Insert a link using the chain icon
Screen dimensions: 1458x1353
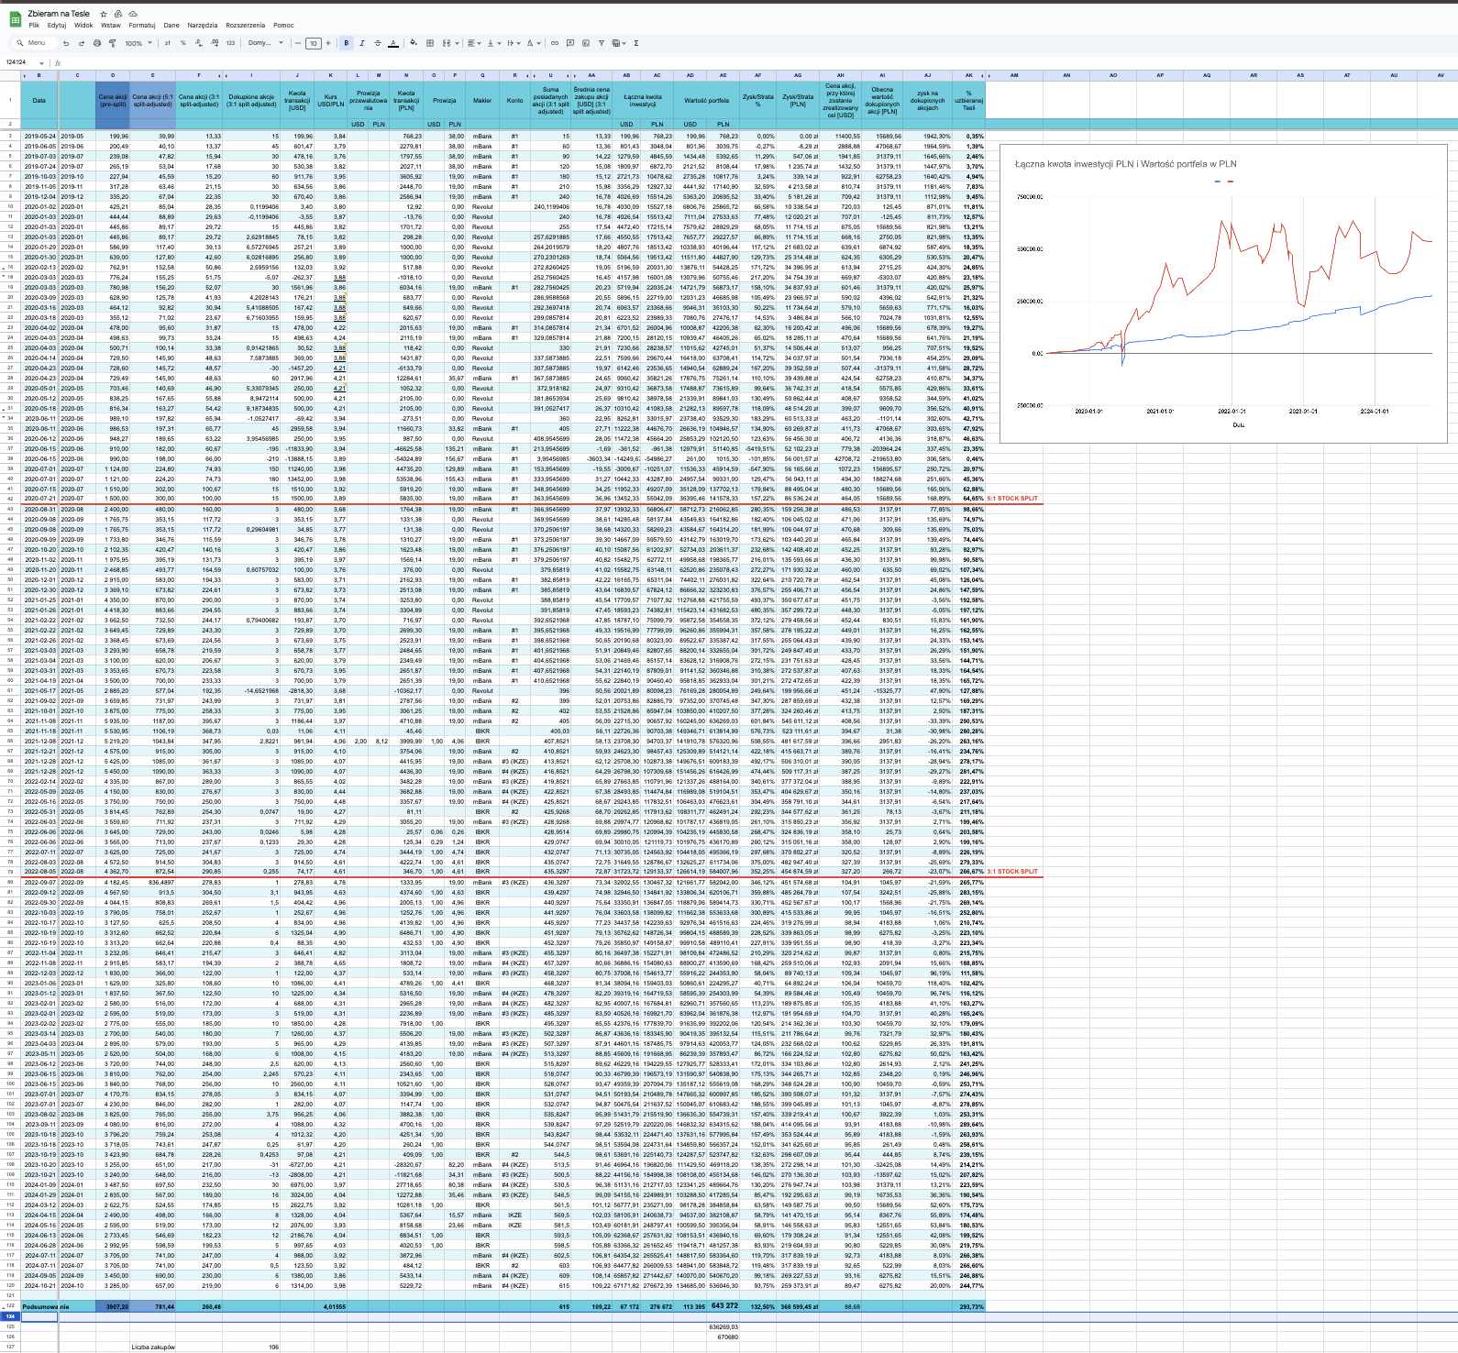point(554,43)
